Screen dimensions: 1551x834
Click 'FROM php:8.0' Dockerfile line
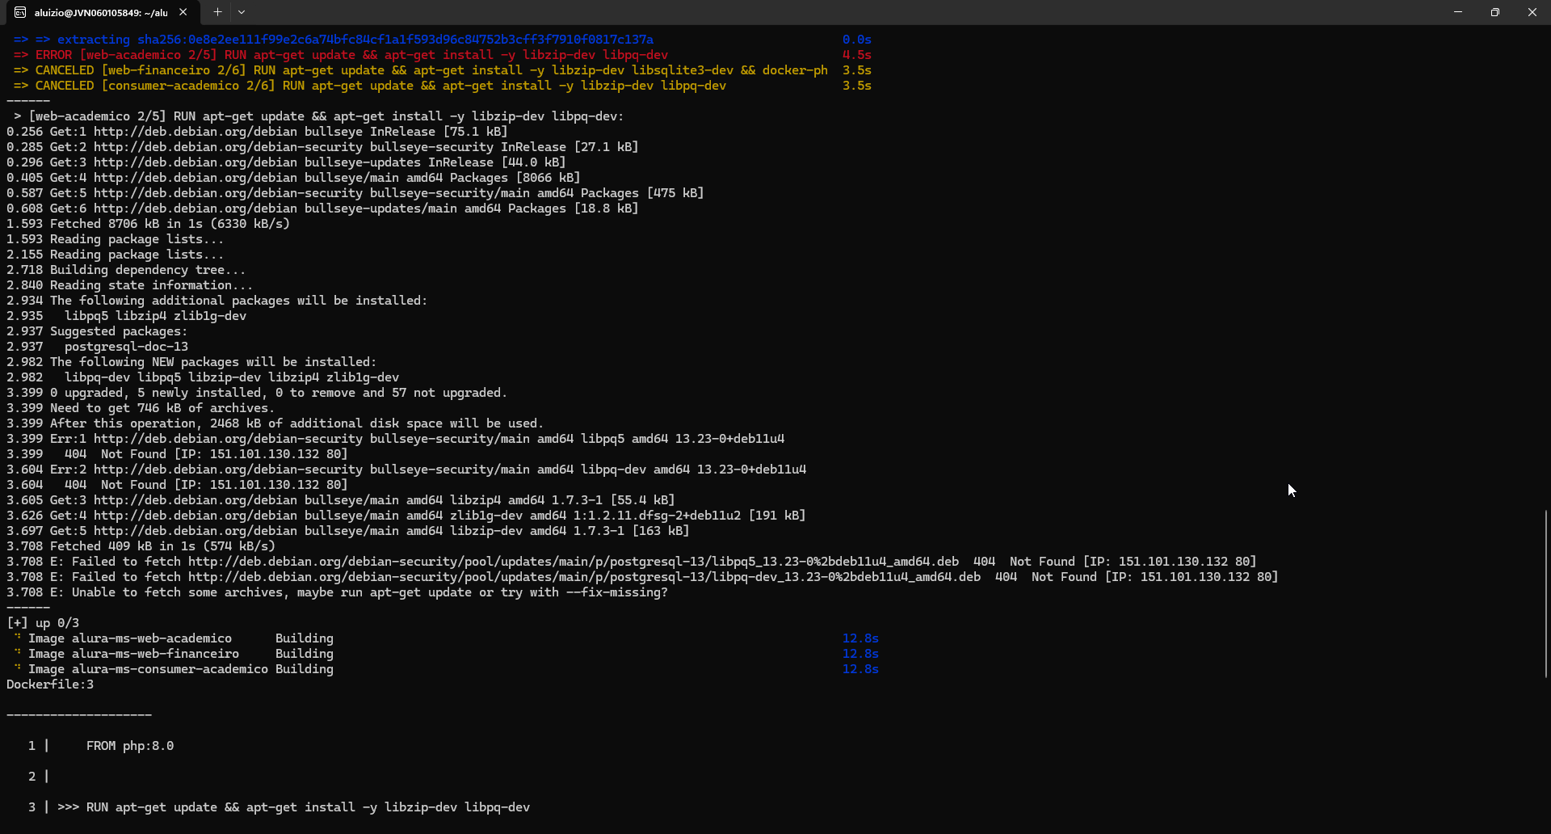130,746
